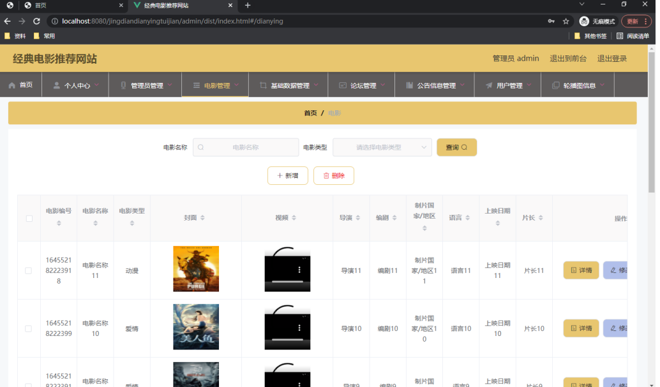The height and width of the screenshot is (387, 660).
Task: Sort by 电影名称 column arrows
Action: coord(96,223)
